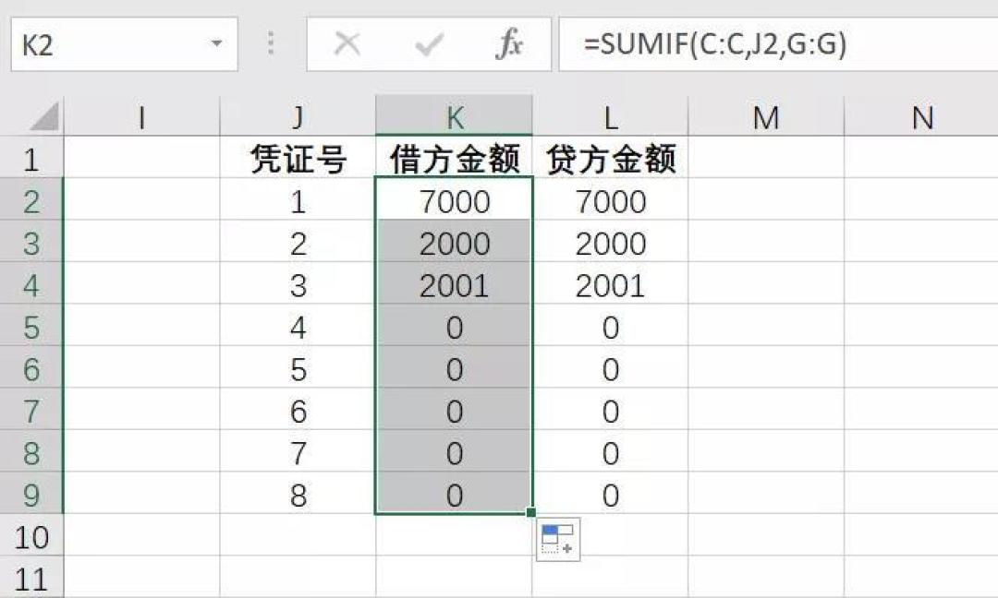Click the 贷方金额 header cell
This screenshot has width=998, height=598.
611,157
